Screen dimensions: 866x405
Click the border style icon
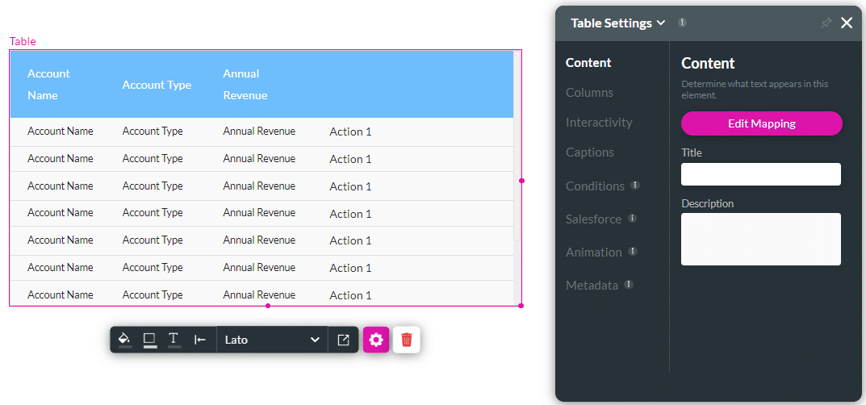149,340
